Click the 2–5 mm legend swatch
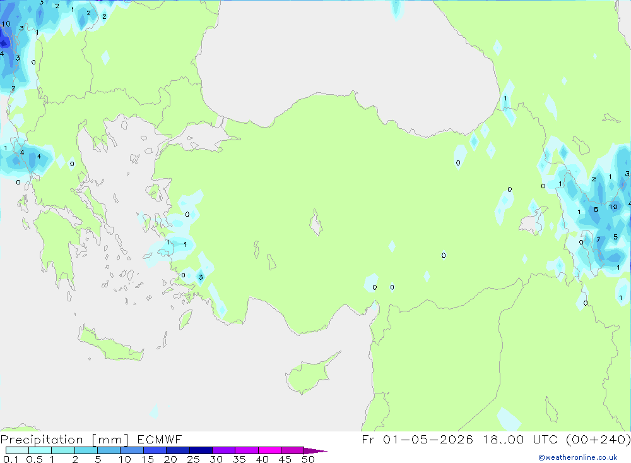 [86, 450]
